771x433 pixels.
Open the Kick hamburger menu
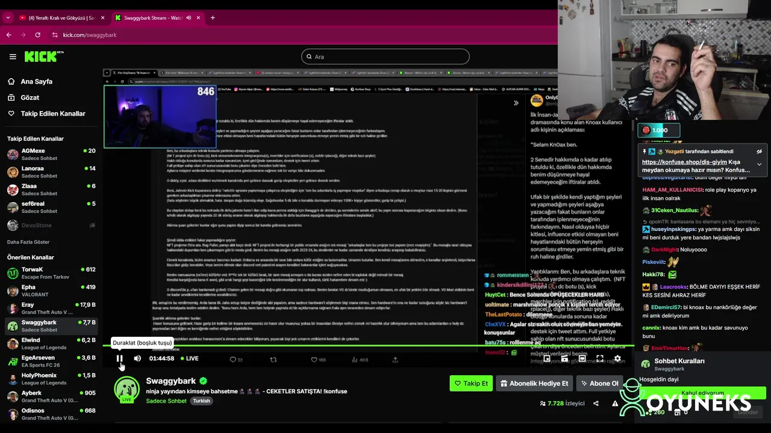coord(13,57)
